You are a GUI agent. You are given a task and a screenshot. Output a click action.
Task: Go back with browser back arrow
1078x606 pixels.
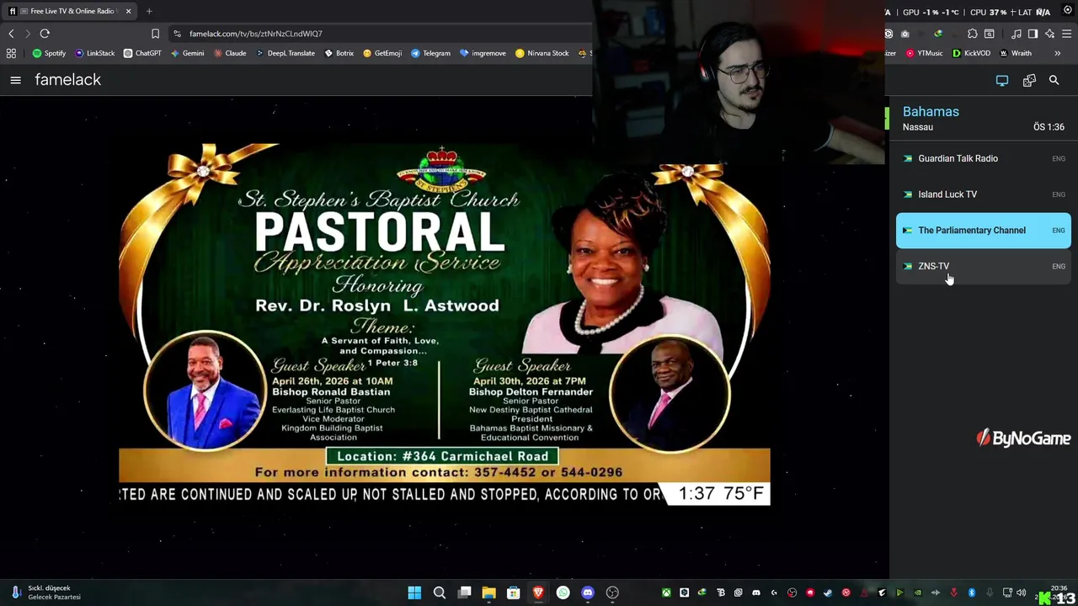click(11, 34)
